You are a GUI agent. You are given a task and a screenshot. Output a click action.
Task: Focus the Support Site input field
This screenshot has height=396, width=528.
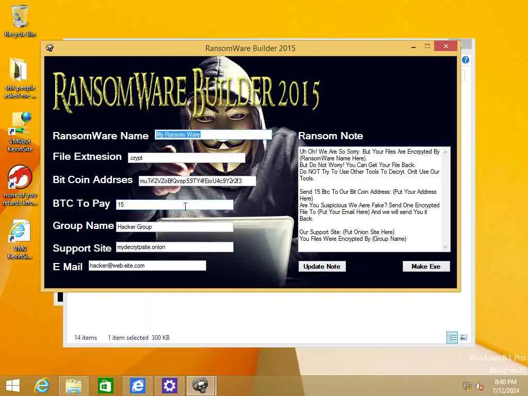click(x=174, y=247)
